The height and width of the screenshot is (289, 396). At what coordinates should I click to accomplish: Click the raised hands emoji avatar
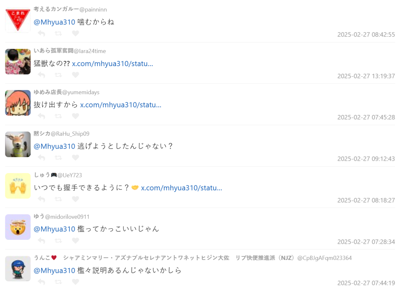pos(18,186)
